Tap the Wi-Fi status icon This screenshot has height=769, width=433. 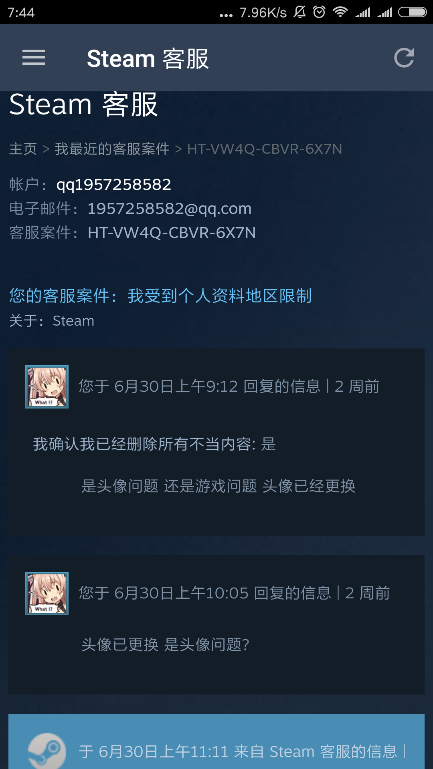click(340, 12)
